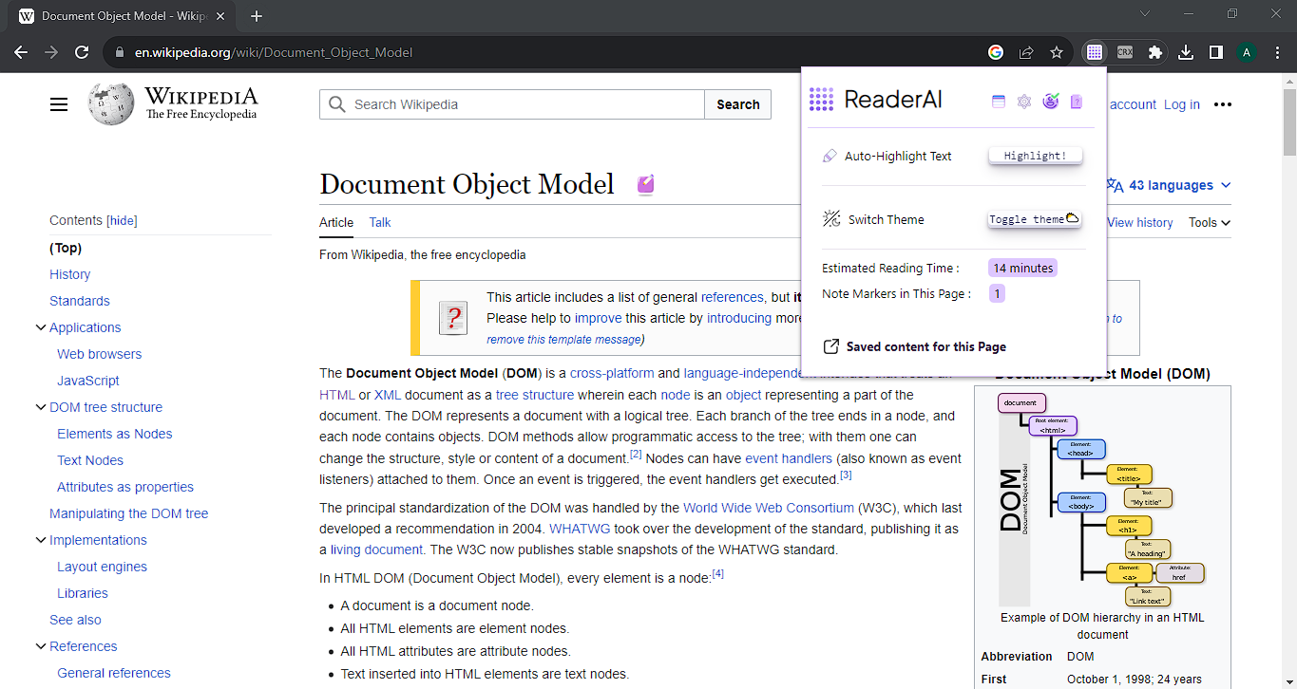Screen dimensions: 1297x689
Task: Click the ReaderAI dotted grid logo
Action: coord(821,99)
